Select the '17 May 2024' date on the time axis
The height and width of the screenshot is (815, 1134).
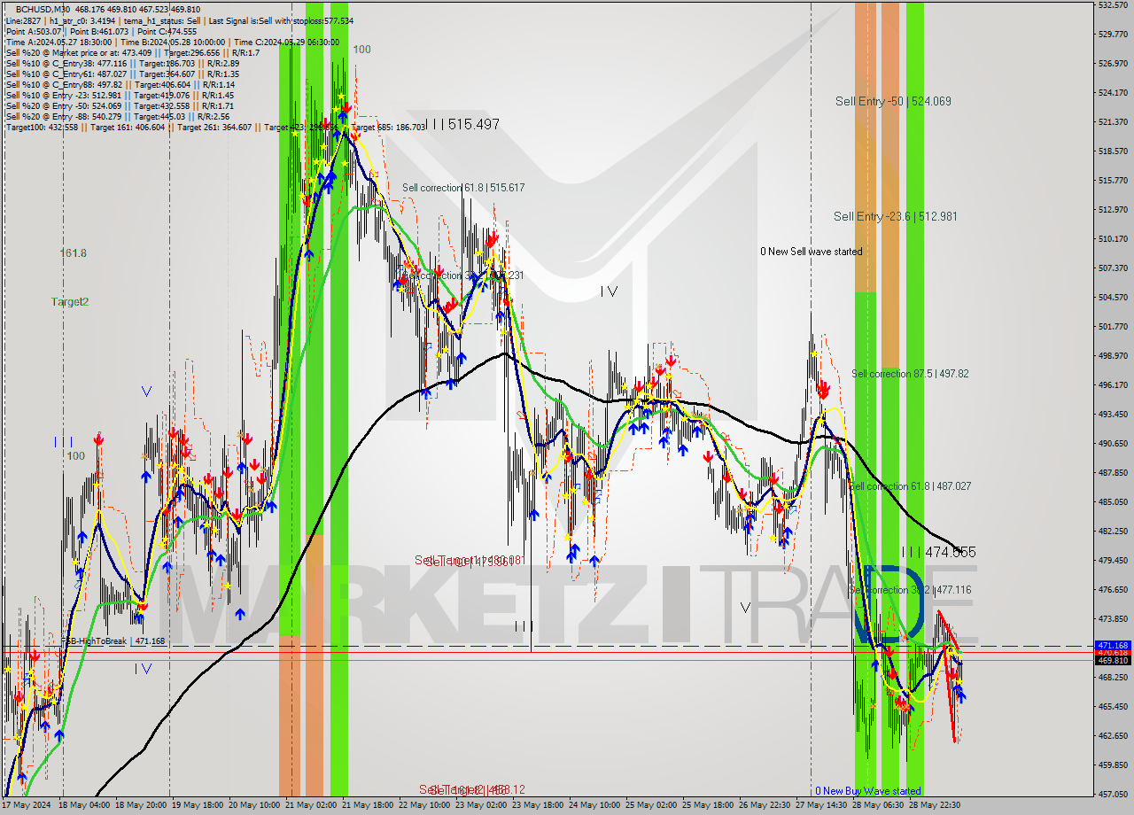(27, 805)
